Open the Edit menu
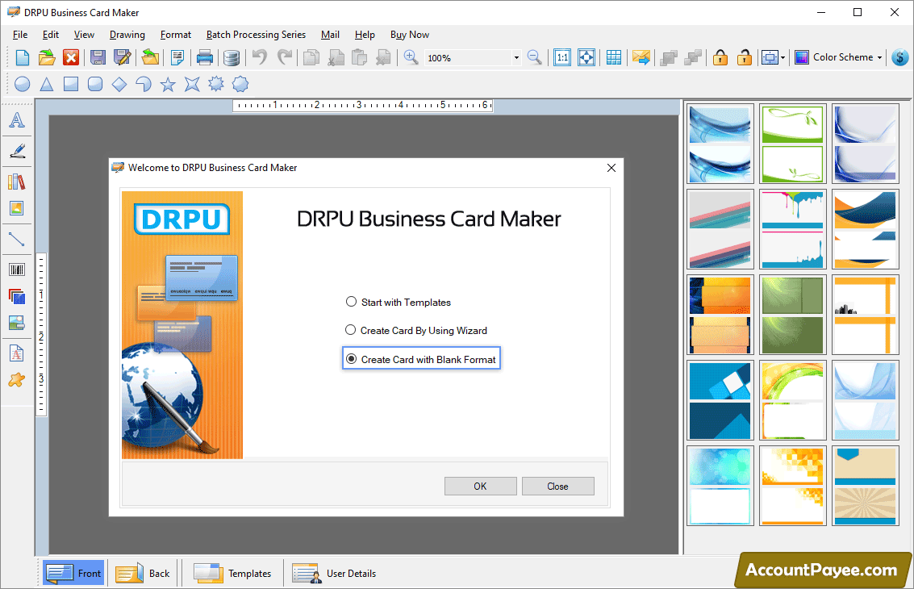Screen dimensions: 914x589 coord(51,35)
